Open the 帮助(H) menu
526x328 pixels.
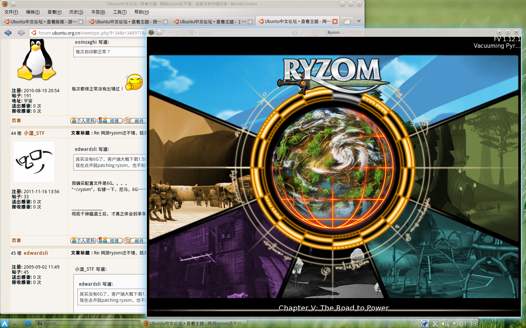click(x=141, y=12)
